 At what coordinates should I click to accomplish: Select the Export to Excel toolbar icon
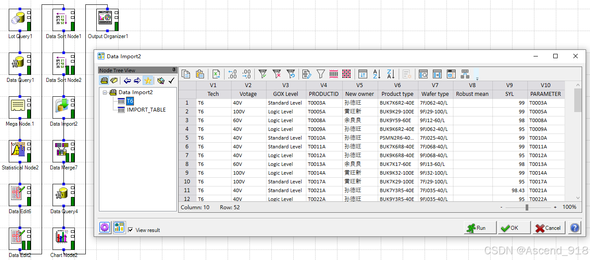[216, 74]
